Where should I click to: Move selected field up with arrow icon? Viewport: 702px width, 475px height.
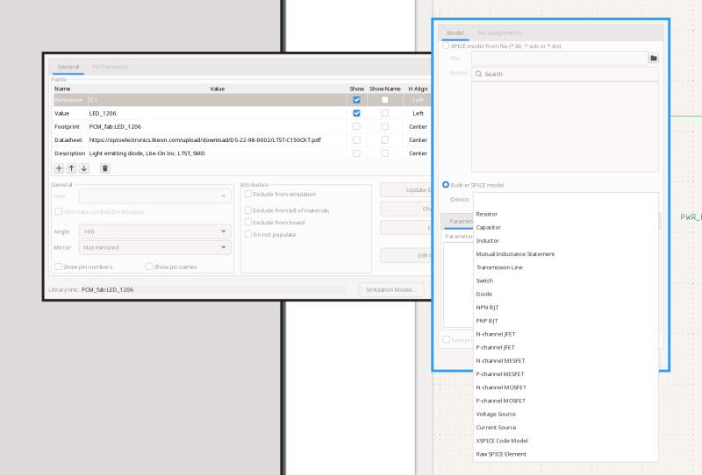71,168
